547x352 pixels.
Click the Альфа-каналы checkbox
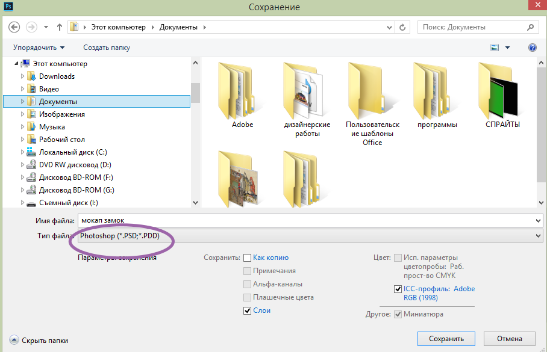coord(248,285)
